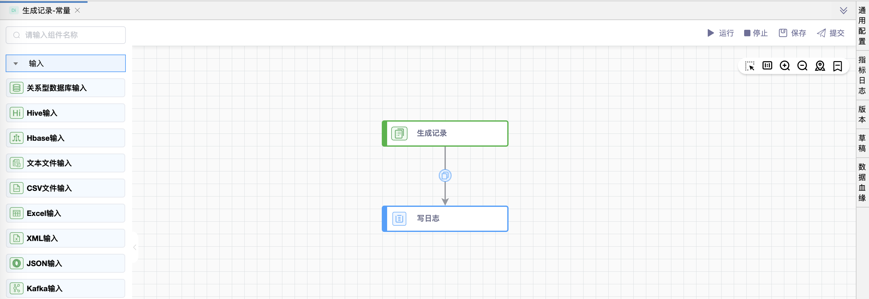Collapse the top area via double chevron
Image resolution: width=869 pixels, height=299 pixels.
click(843, 10)
